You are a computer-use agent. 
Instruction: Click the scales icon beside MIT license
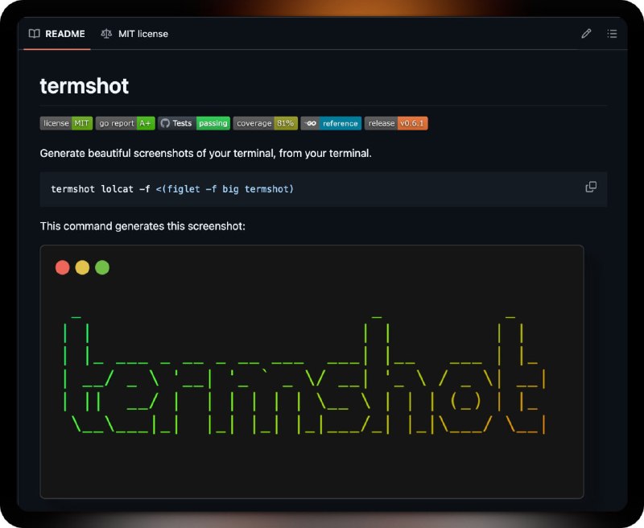coord(106,34)
